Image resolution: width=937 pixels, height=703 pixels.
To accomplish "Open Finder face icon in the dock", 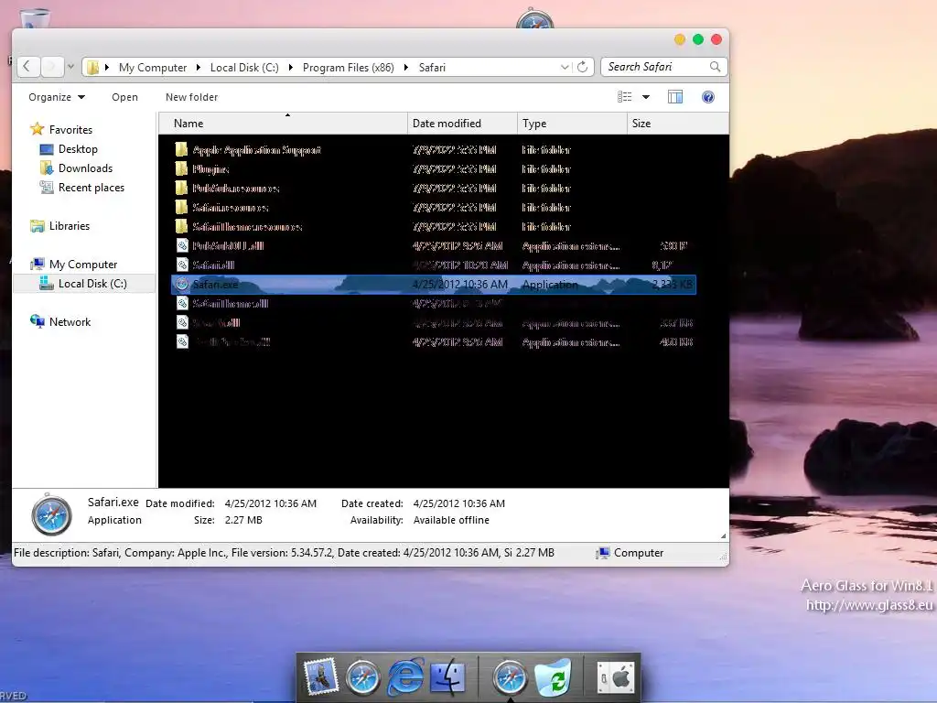I will pos(447,676).
